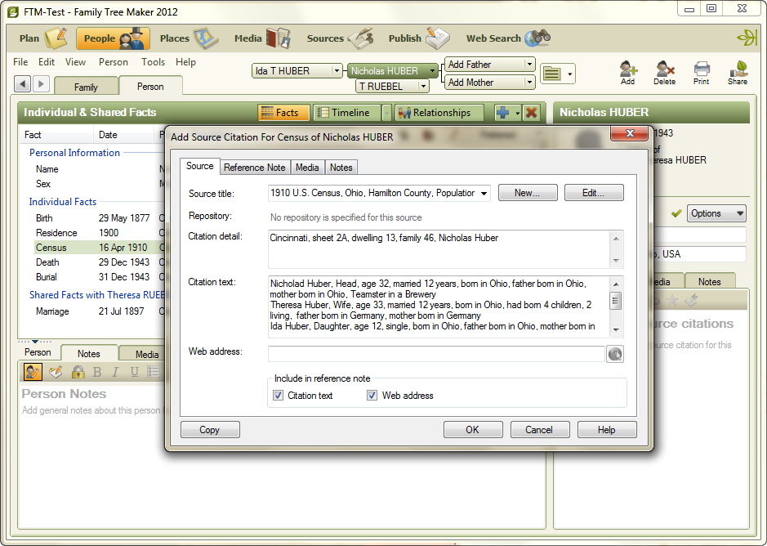
Task: Select the Marriage fact row
Action: point(100,311)
